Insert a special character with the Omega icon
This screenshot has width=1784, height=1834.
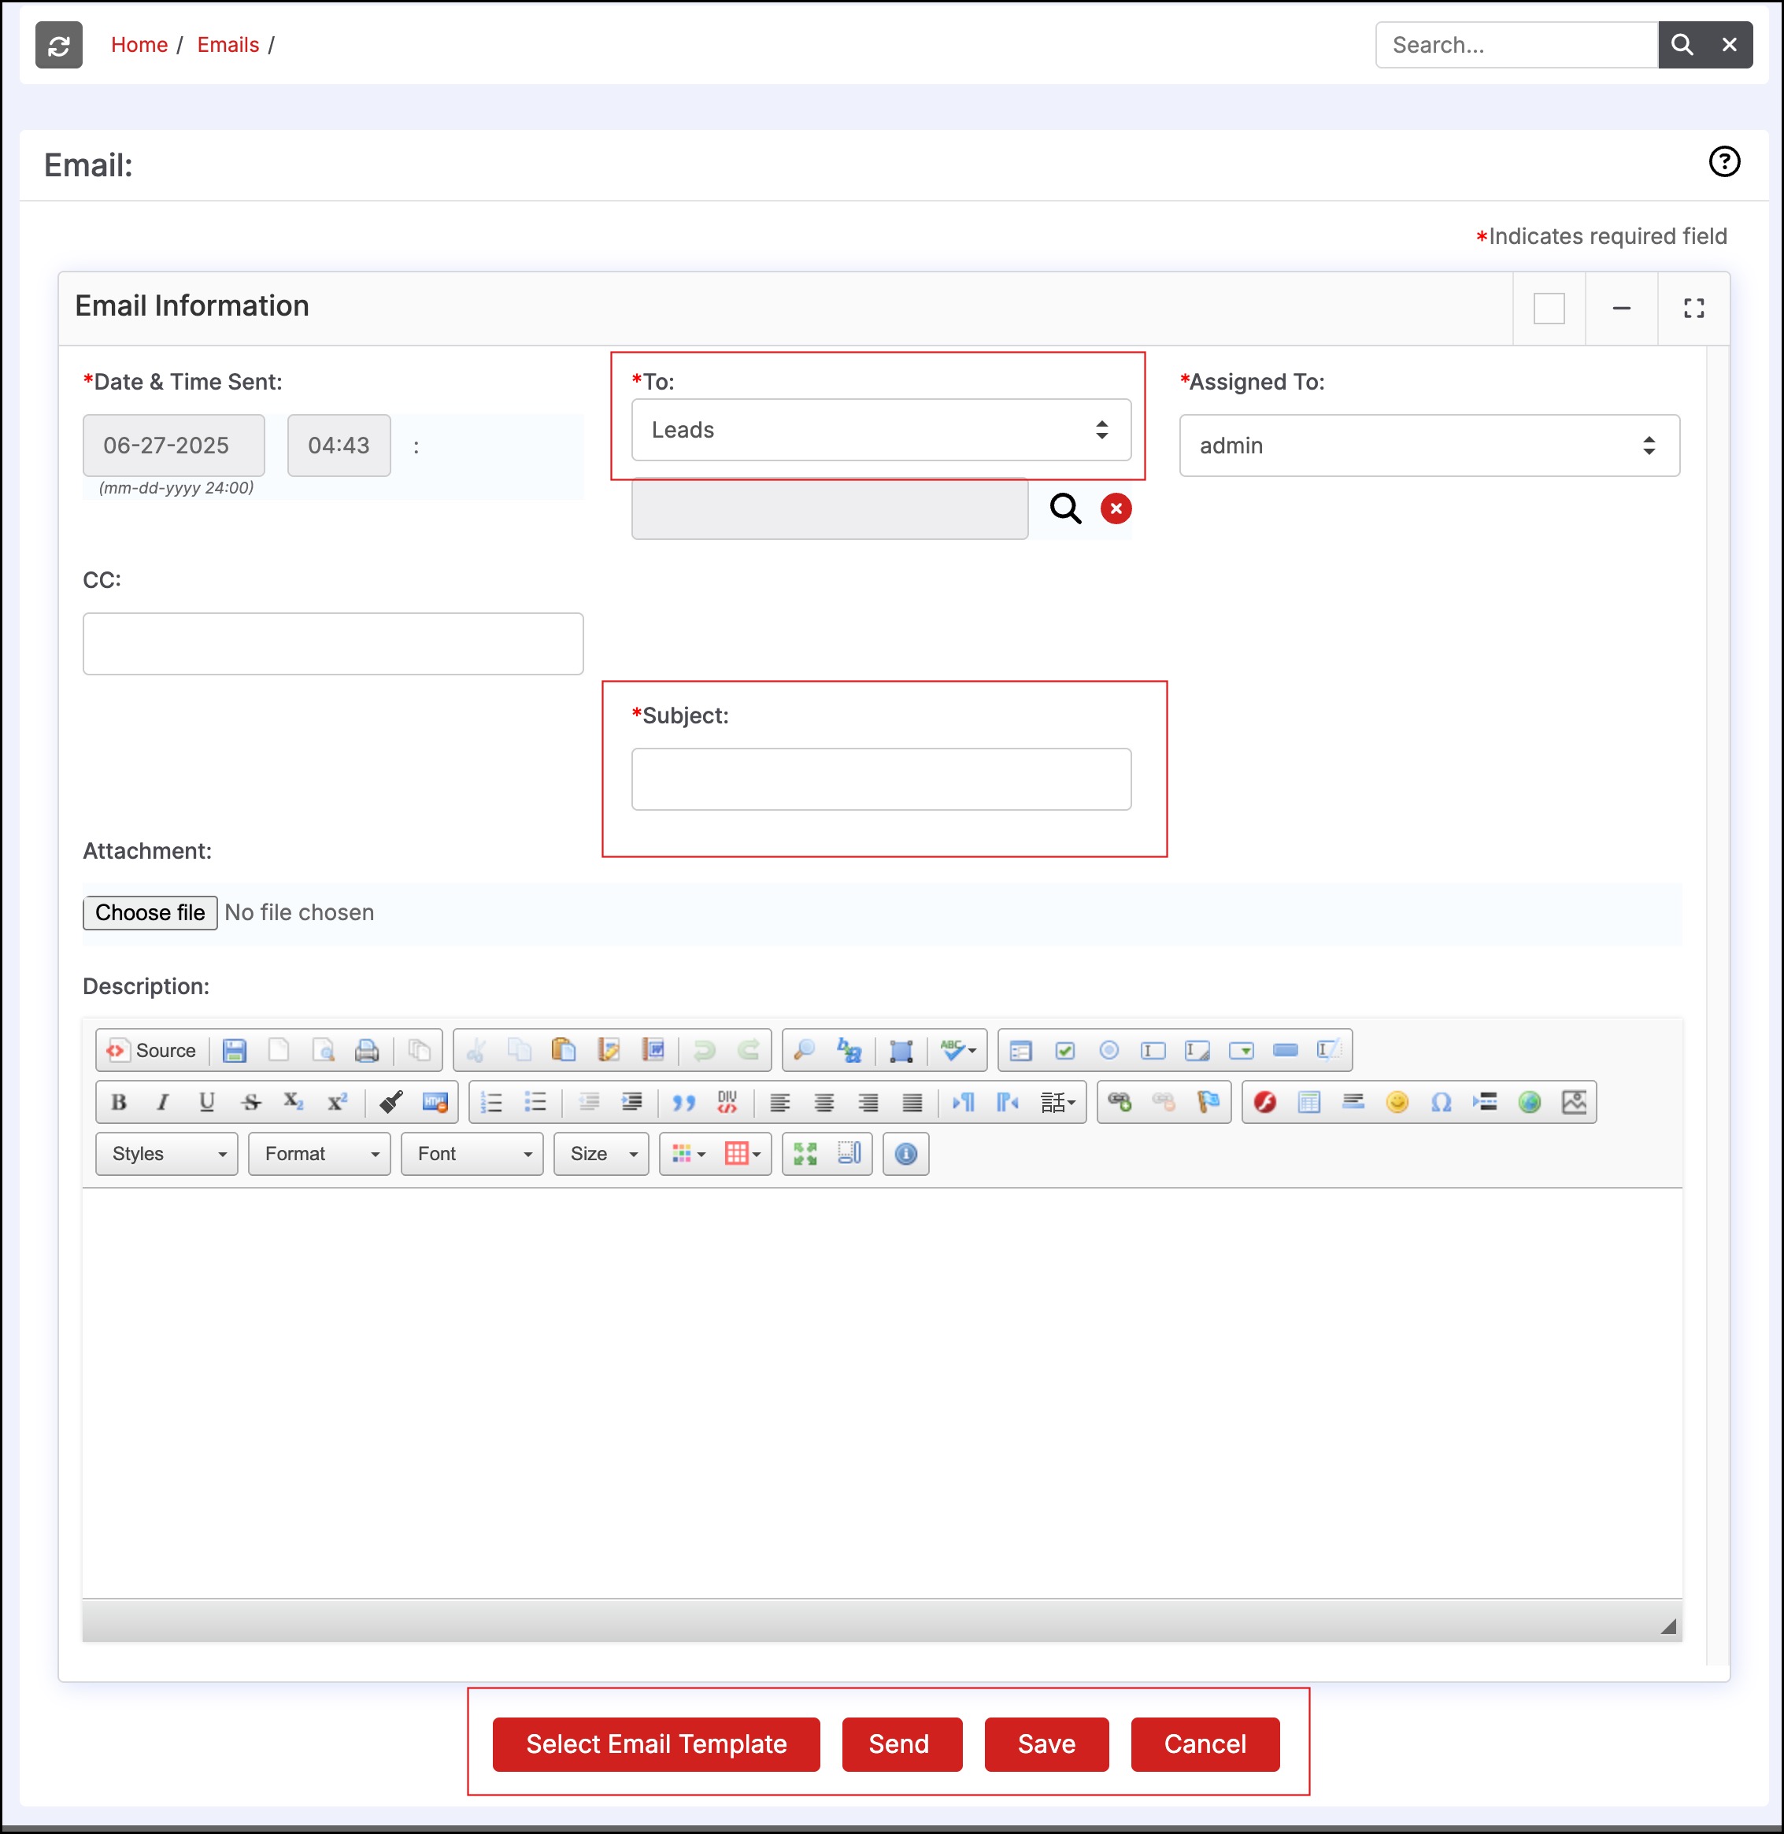(1441, 1101)
